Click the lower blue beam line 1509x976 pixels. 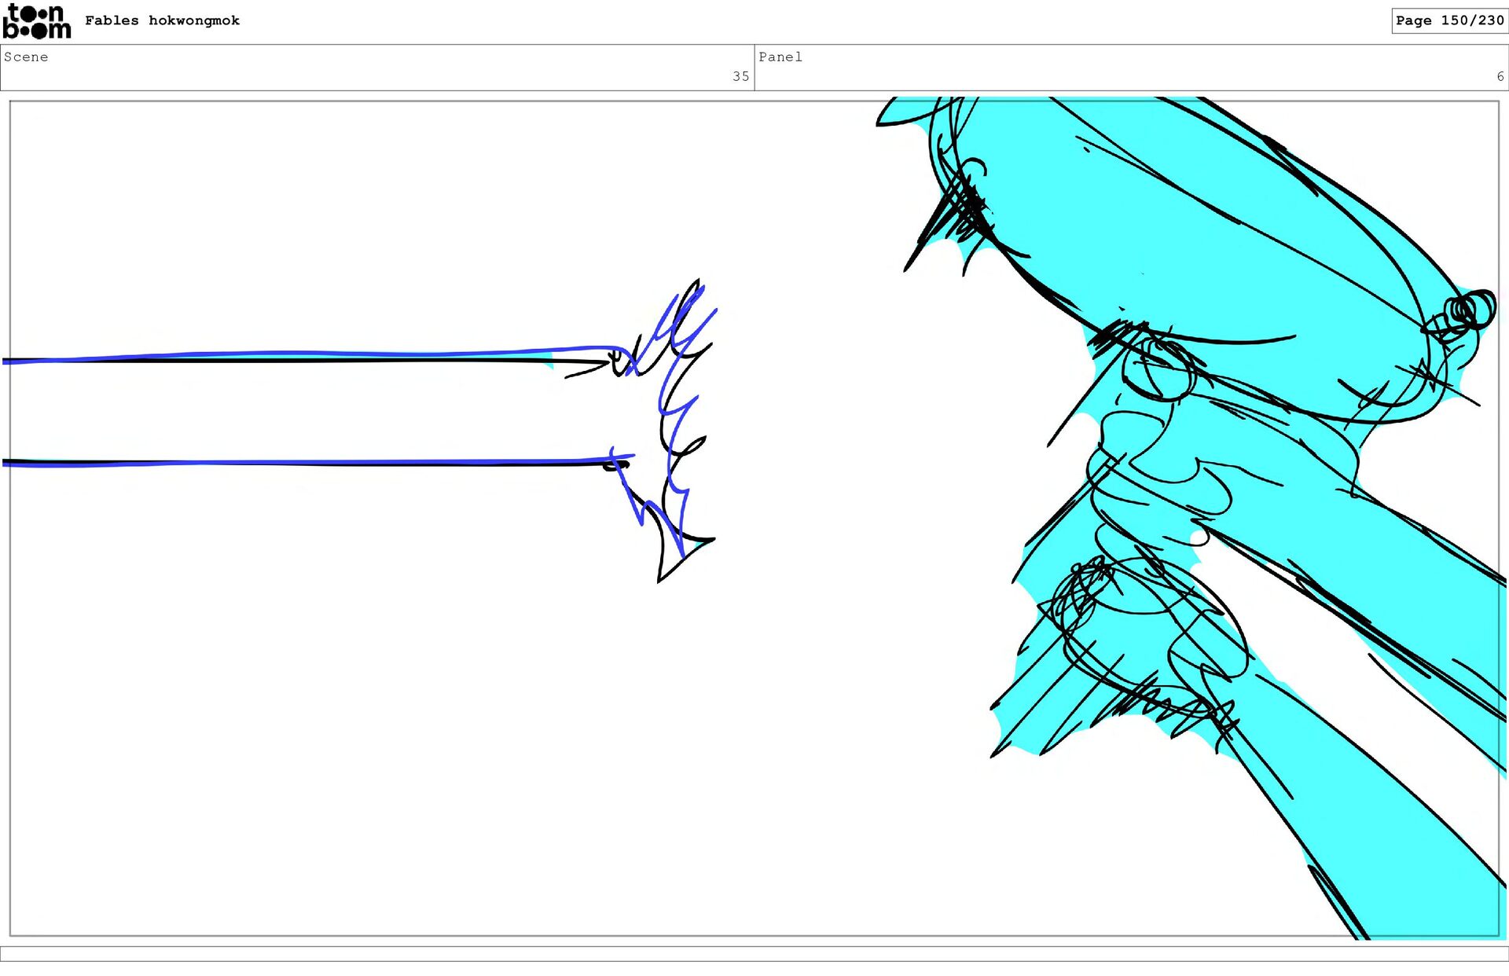click(314, 463)
